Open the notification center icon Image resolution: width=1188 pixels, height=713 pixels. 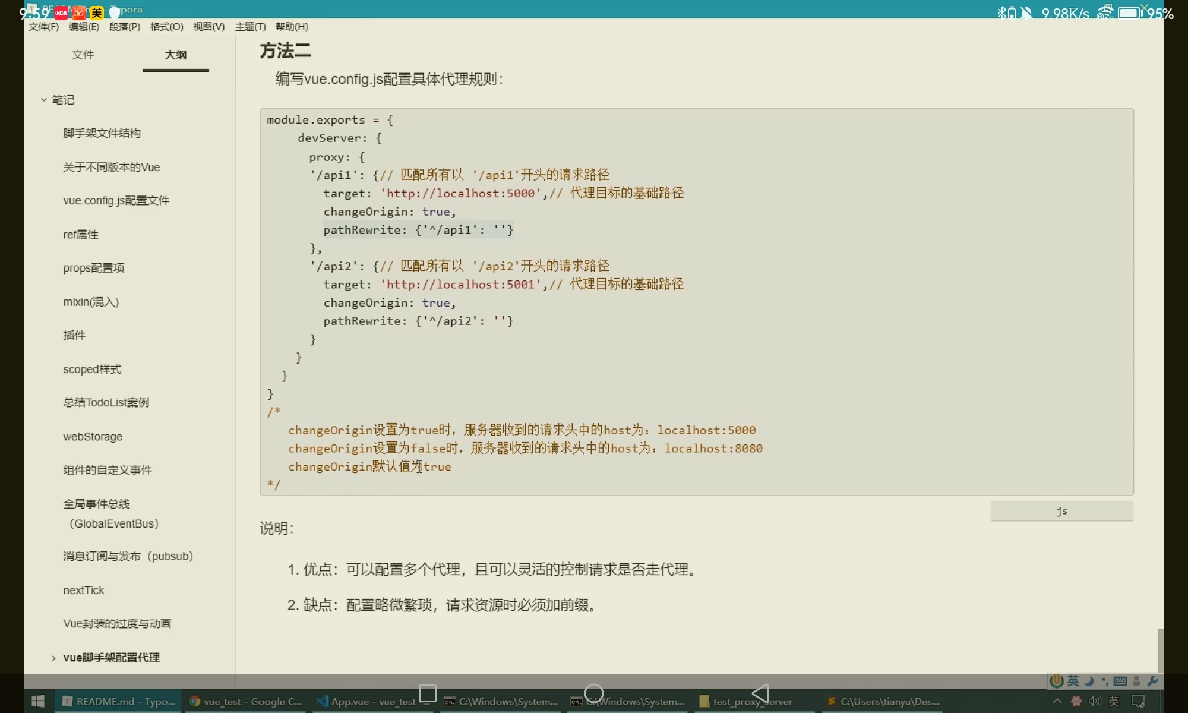click(x=1138, y=702)
